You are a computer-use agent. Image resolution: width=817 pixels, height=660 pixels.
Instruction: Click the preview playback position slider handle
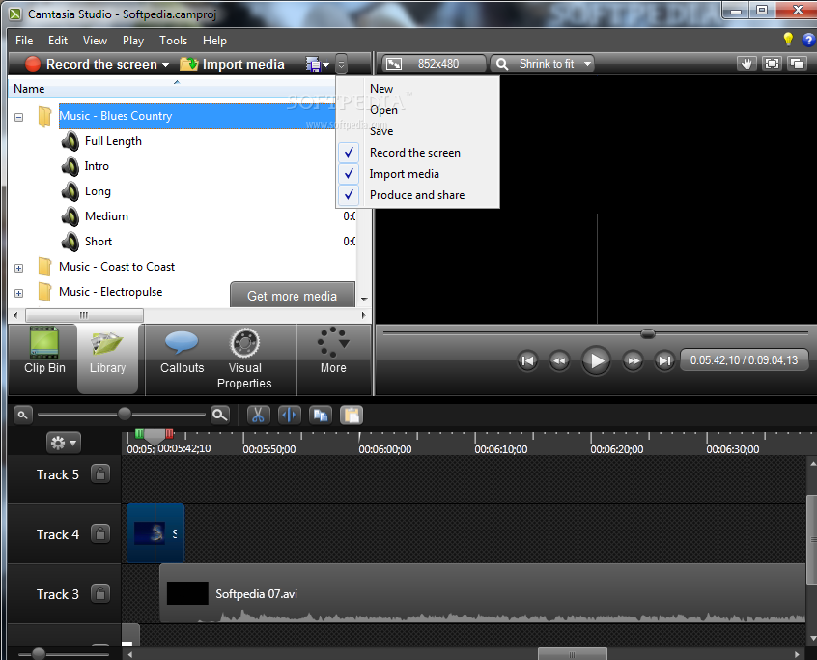pyautogui.click(x=648, y=333)
